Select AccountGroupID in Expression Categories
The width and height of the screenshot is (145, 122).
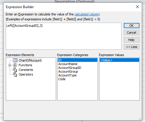70,68
